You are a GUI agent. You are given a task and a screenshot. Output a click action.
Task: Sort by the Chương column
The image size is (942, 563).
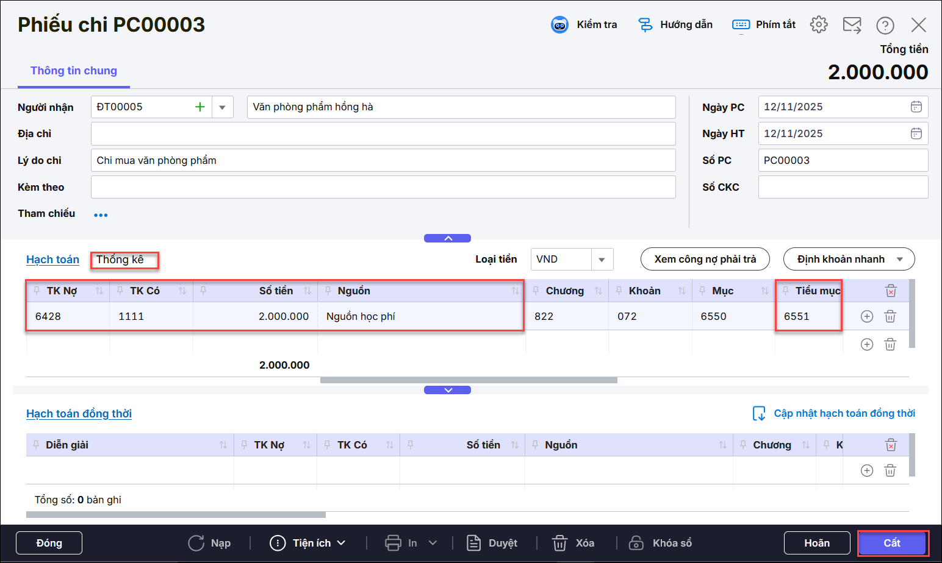[x=598, y=291]
